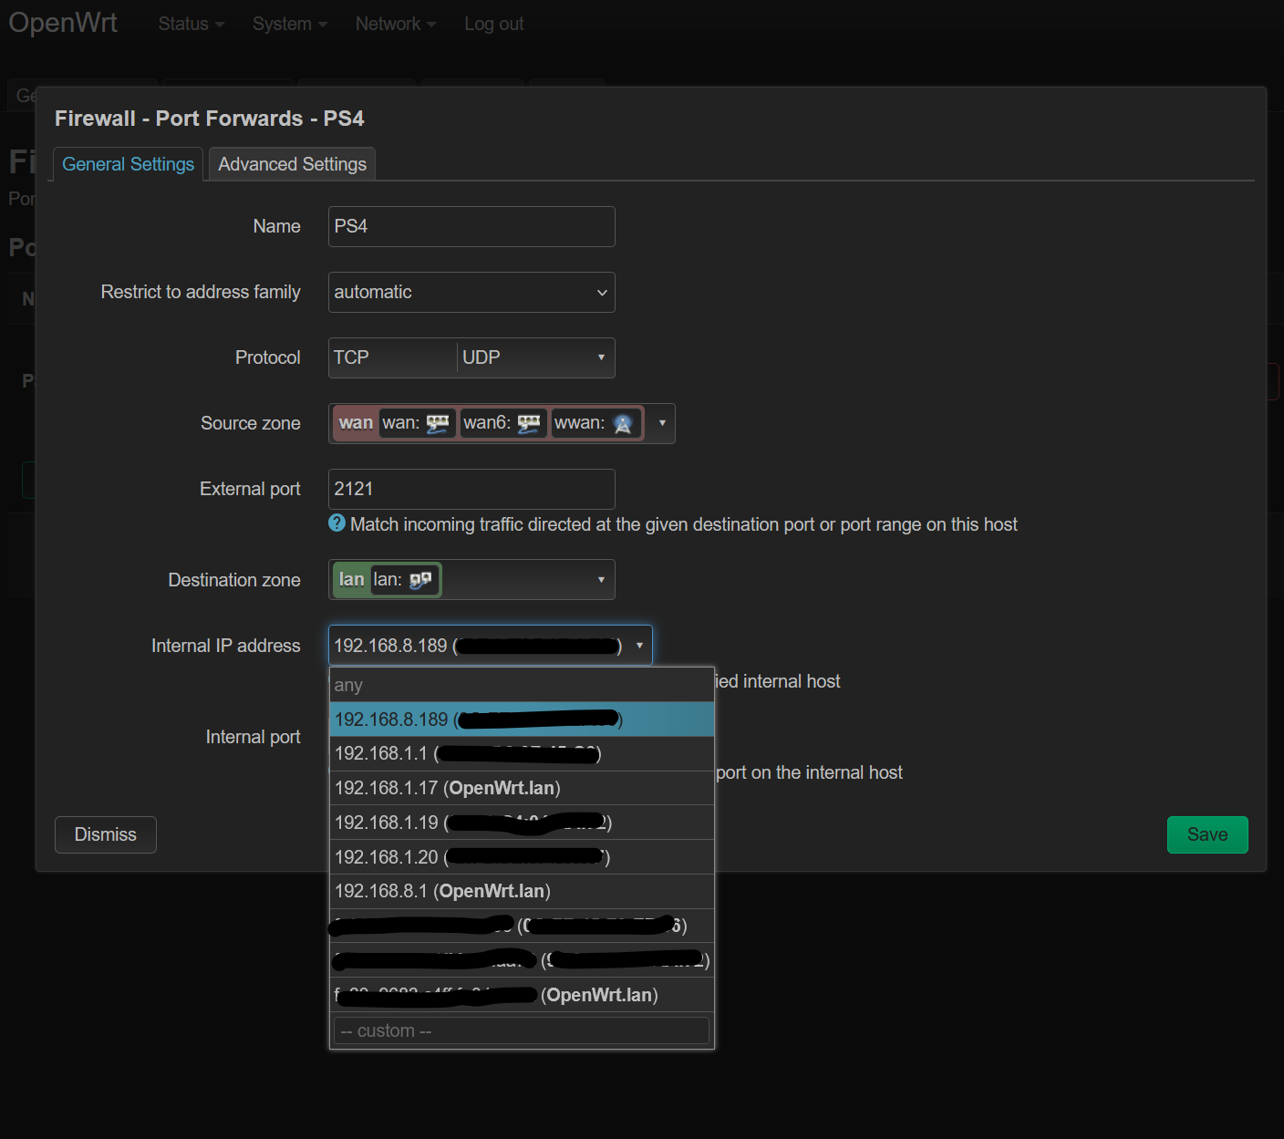Go to the OpenWrt home logo link
This screenshot has height=1139, width=1284.
click(63, 23)
